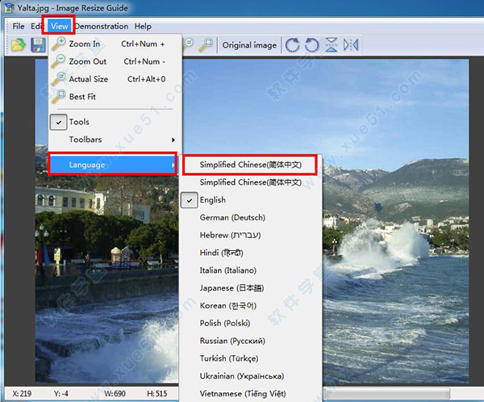Viewport: 484px width, 402px height.
Task: Expand the Language submenu
Action: 113,165
